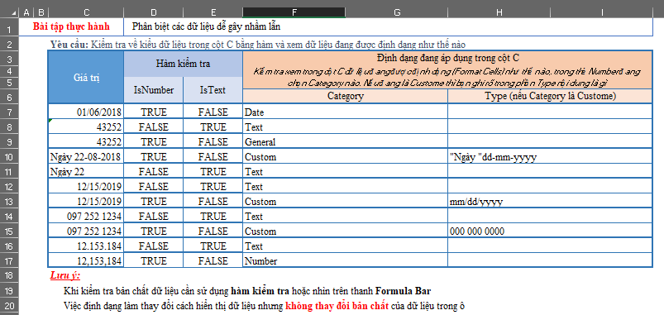This screenshot has height=315, width=664.
Task: Click the 'IsNumber' header cell
Action: coord(154,90)
